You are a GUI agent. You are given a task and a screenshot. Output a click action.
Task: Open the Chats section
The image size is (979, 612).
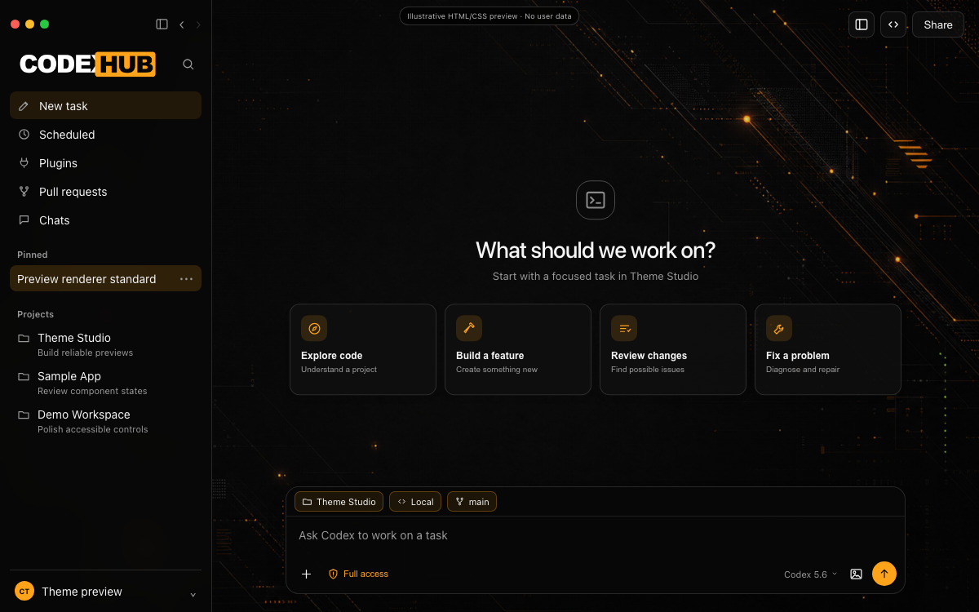click(105, 220)
